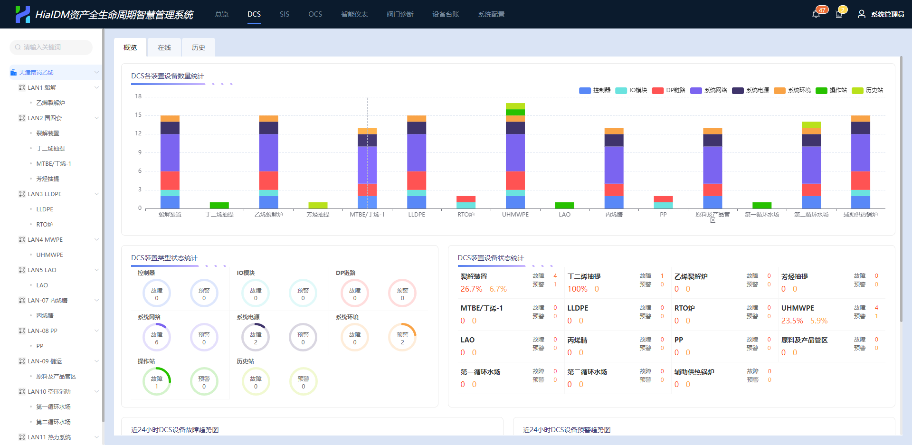Click the 系统网络 purple legend swatch
Viewport: 912px width, 445px height.
696,90
